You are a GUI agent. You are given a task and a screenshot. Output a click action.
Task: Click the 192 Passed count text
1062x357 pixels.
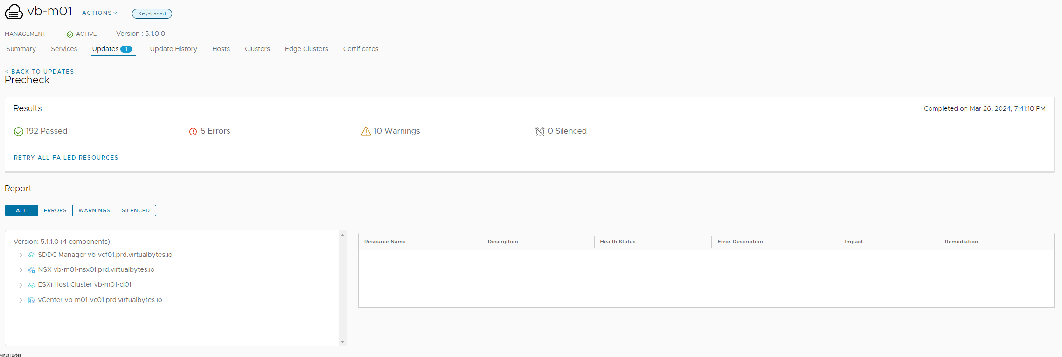46,131
